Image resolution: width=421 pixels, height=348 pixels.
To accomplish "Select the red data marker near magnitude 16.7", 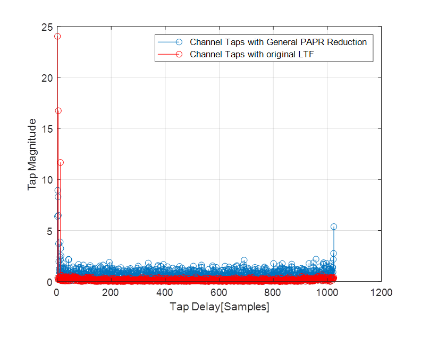I will pos(58,111).
